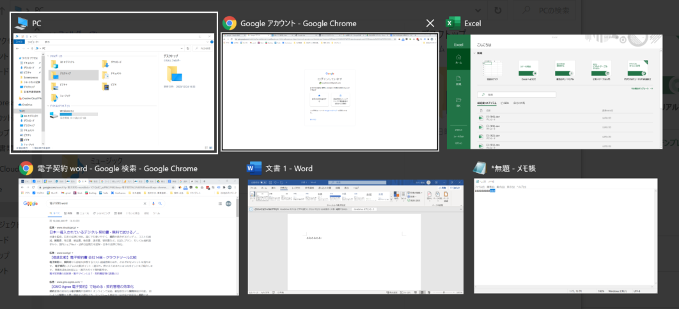This screenshot has height=309, width=679.
Task: Click the 'Excel' window title text
Action: [472, 24]
